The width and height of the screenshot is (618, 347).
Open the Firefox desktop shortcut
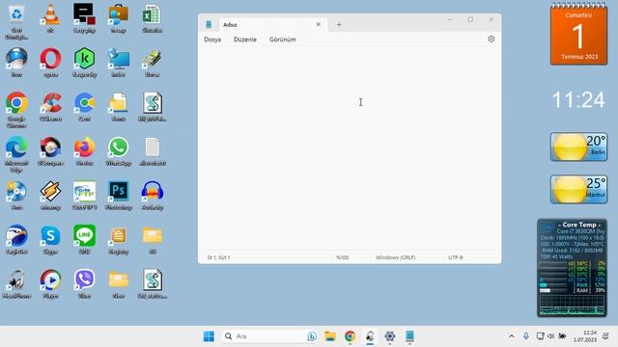[84, 151]
